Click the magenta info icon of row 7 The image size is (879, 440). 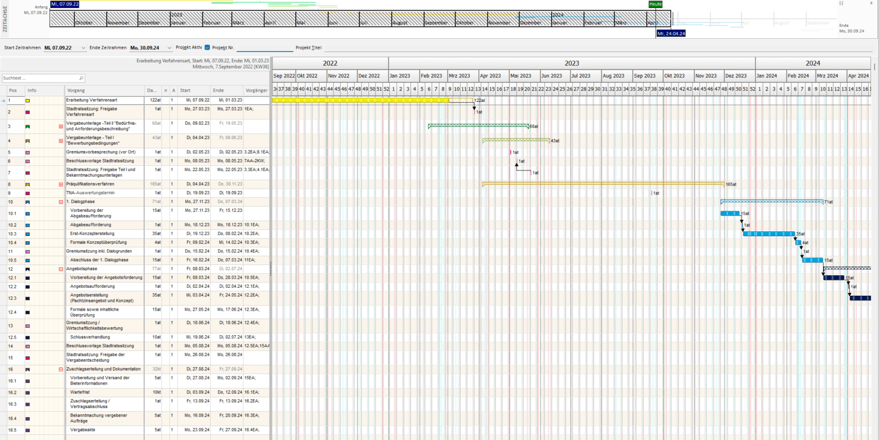tap(28, 173)
